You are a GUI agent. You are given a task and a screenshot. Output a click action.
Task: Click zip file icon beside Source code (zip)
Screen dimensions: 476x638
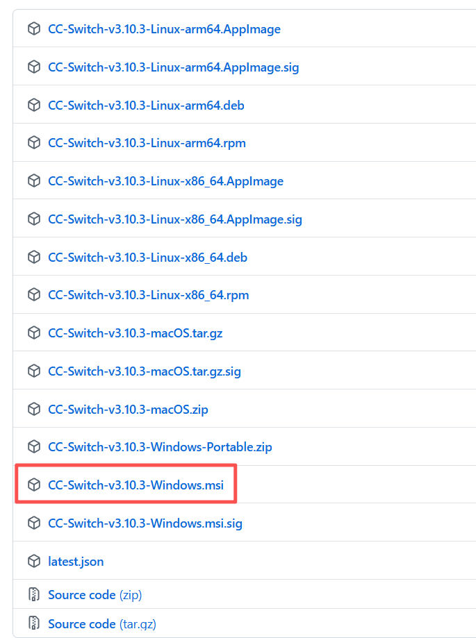pyautogui.click(x=34, y=594)
